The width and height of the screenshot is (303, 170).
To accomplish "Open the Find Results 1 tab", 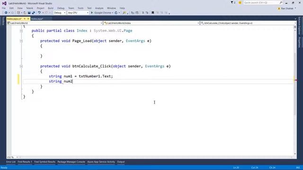I will point(25,162).
